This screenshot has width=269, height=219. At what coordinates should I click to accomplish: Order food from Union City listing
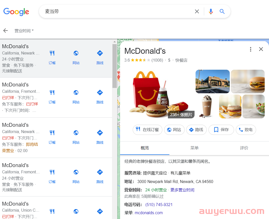52,211
